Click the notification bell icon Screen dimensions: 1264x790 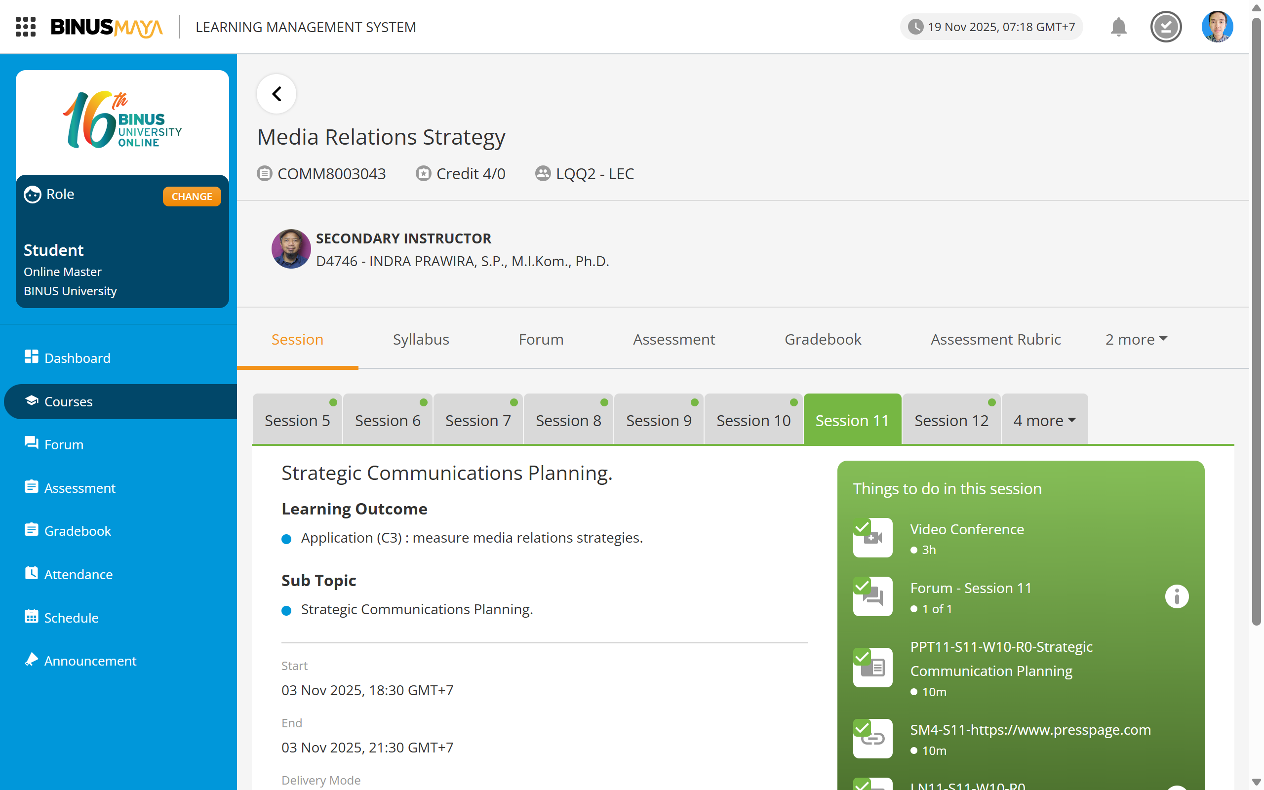pos(1118,27)
